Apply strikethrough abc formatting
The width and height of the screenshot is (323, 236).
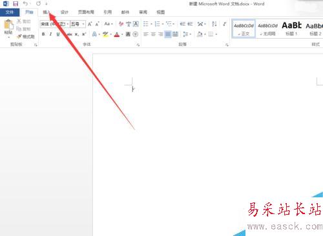pos(69,34)
